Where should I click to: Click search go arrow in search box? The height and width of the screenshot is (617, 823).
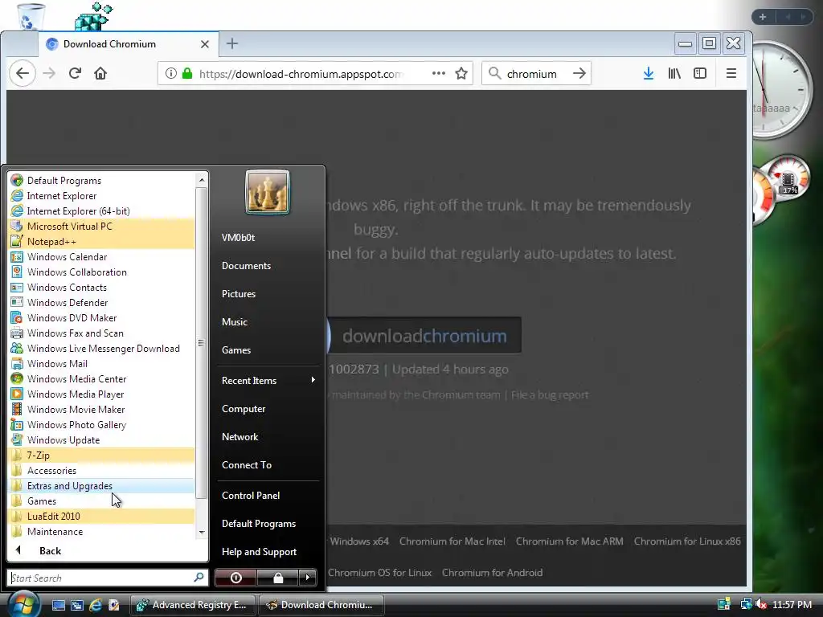[x=579, y=73]
